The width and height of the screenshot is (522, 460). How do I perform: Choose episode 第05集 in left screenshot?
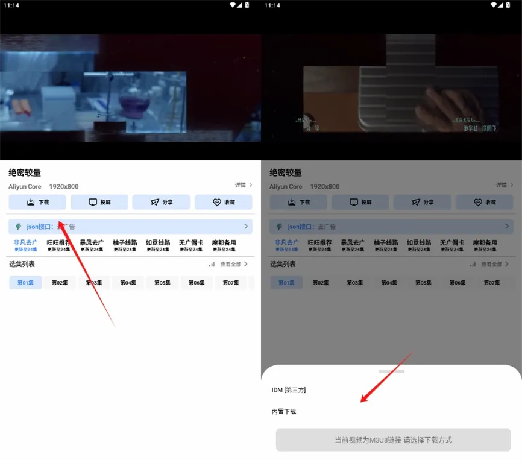163,283
